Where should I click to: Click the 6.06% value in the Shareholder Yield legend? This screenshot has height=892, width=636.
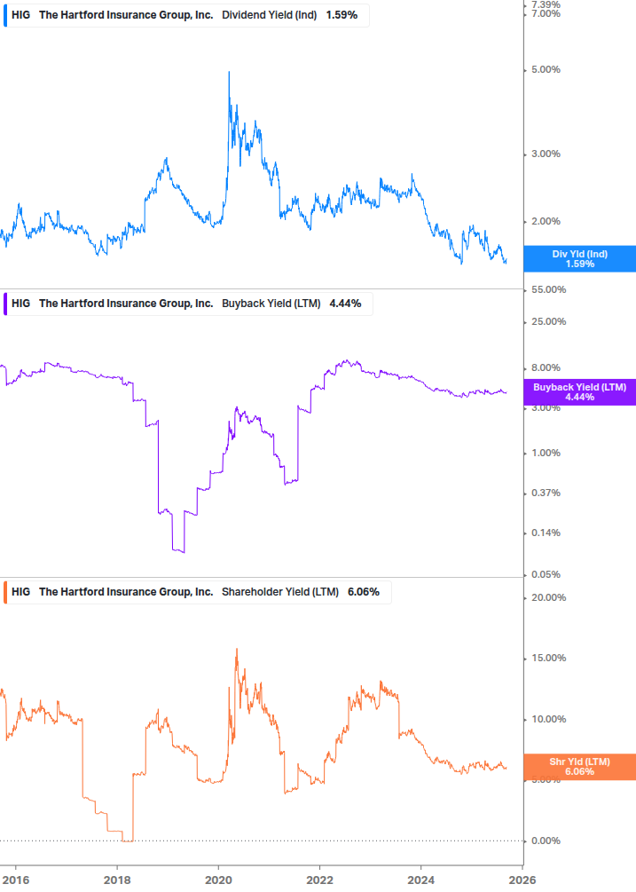pos(363,592)
